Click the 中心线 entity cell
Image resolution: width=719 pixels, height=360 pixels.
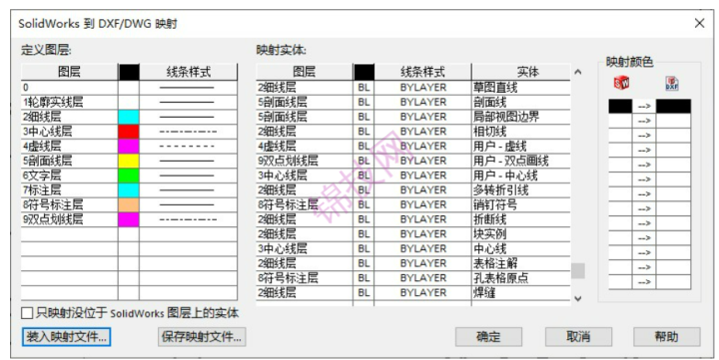(521, 248)
